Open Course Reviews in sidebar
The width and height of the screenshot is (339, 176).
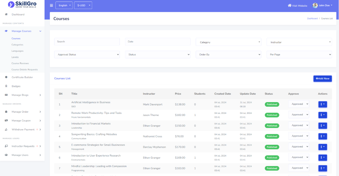[20, 63]
